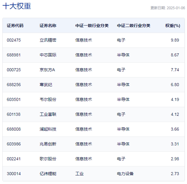
Task: Open the 亿纬锂能 stock entry
Action: tap(48, 174)
